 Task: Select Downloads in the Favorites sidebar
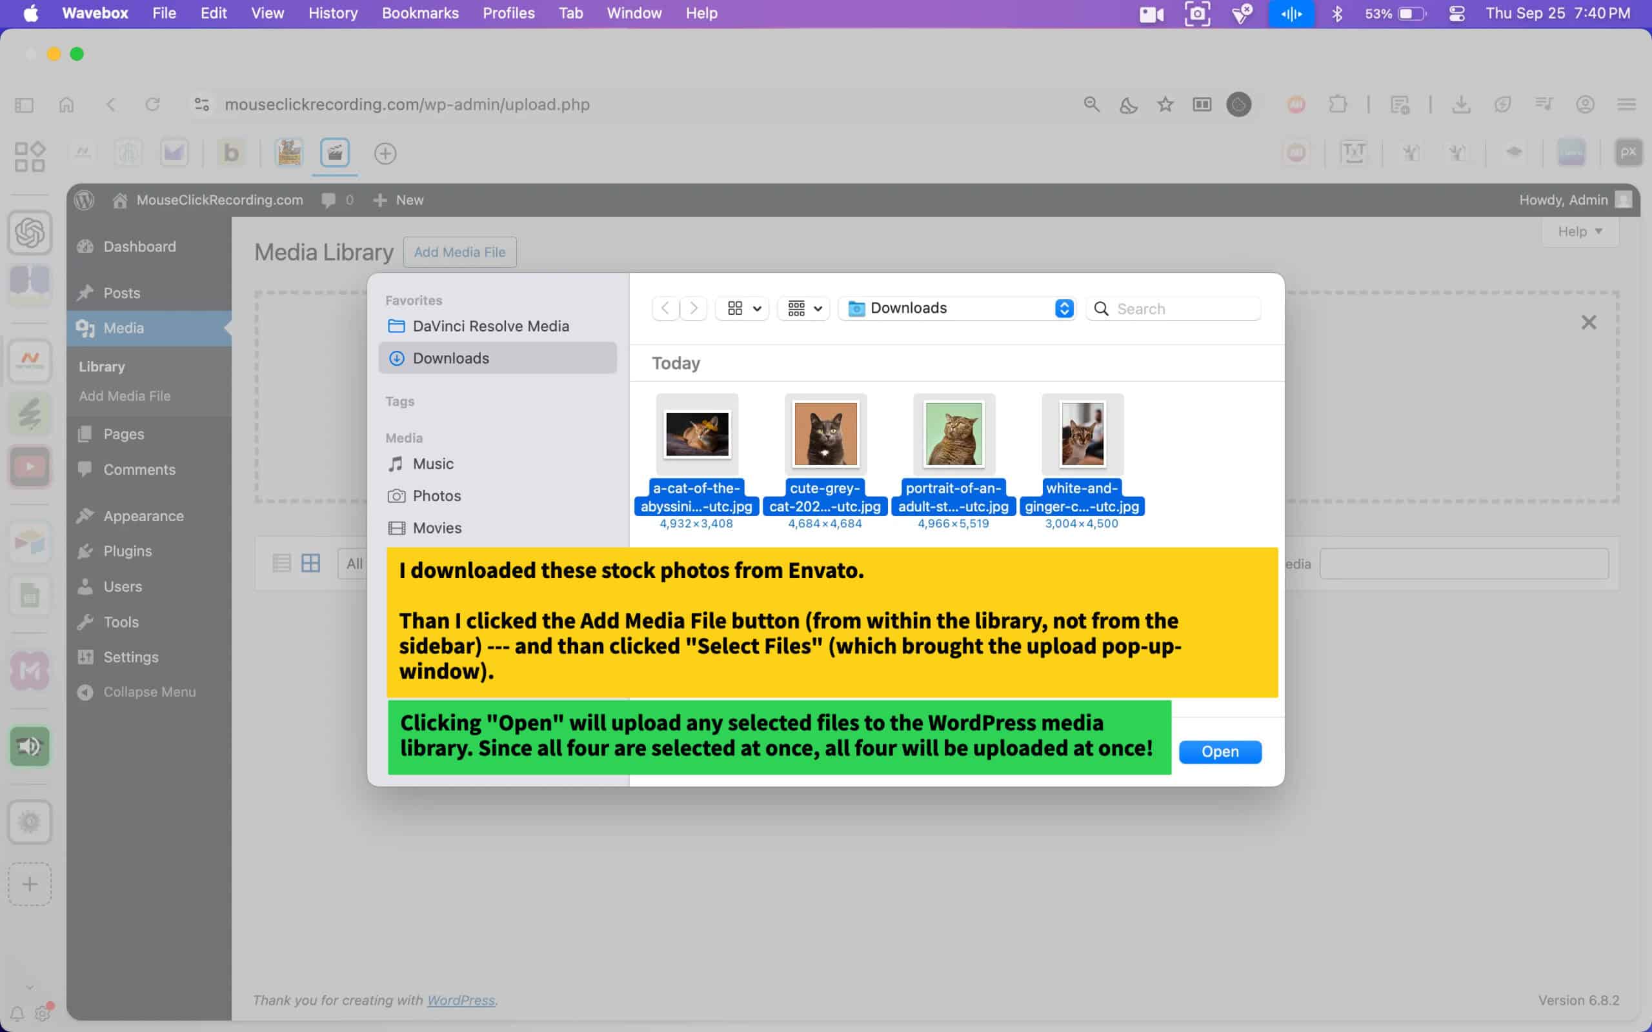point(450,359)
